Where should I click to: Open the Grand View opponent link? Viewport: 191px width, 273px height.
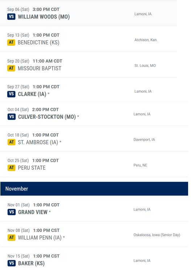pyautogui.click(x=33, y=212)
